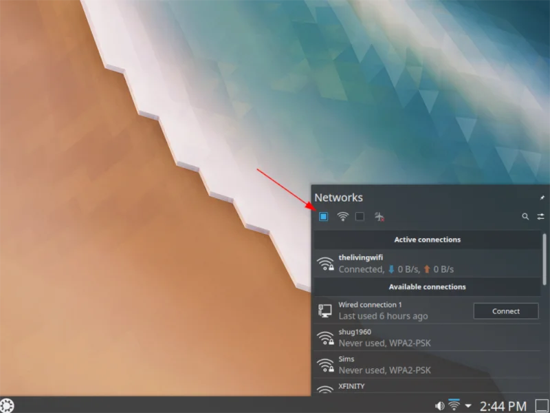Screen dimensions: 550x413
Task: Open network connection settings icon
Action: [x=540, y=216]
